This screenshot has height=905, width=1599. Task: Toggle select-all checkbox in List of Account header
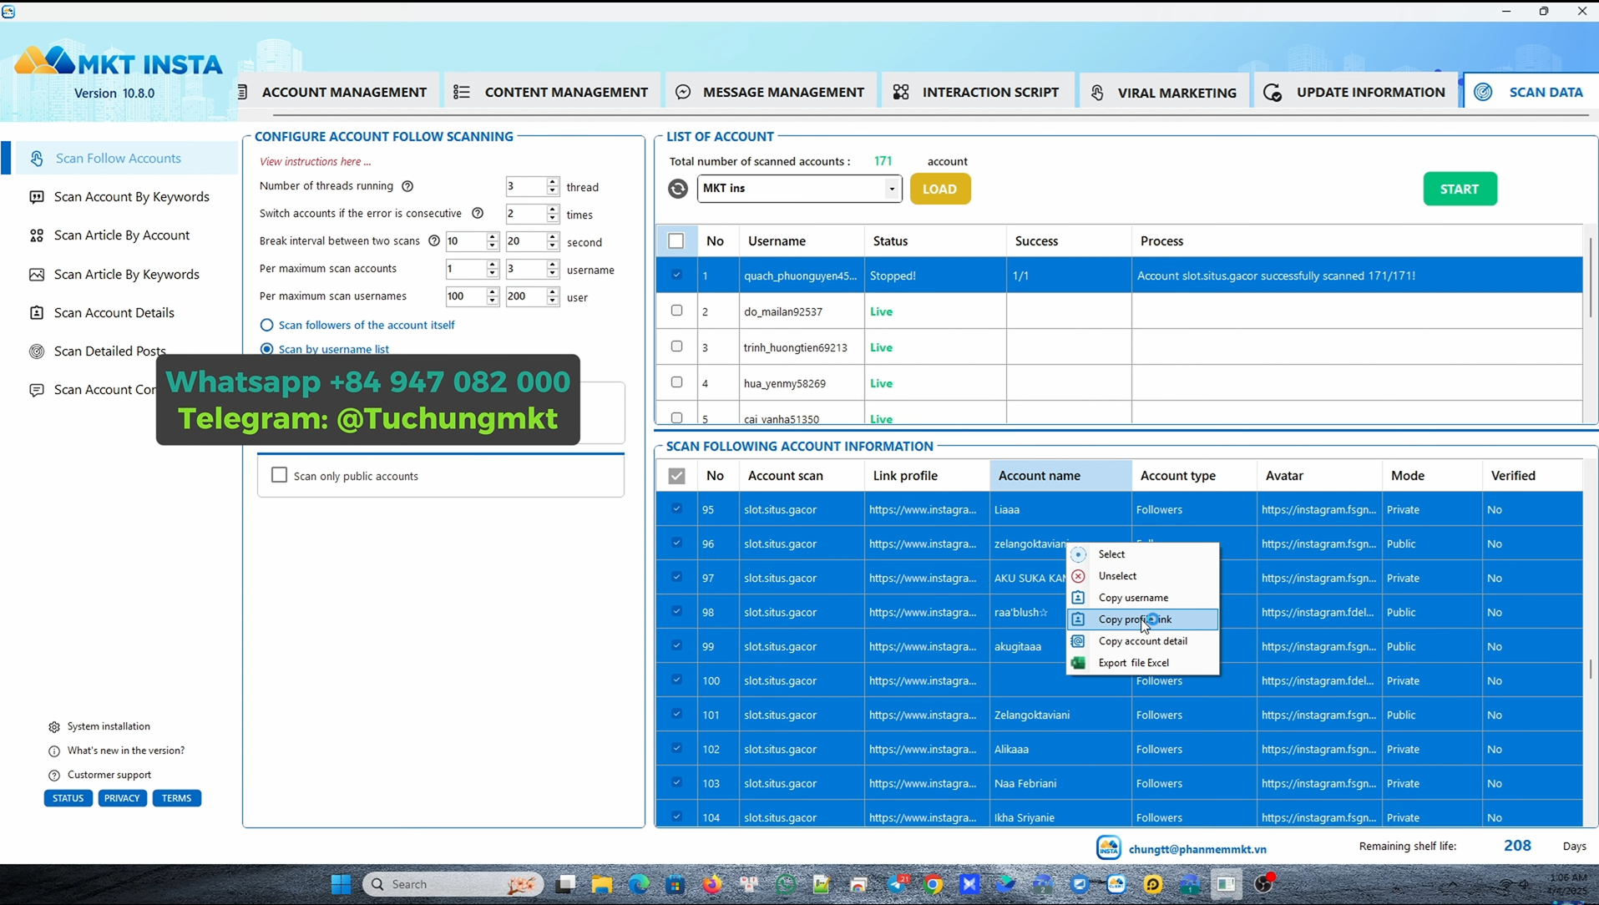click(676, 241)
